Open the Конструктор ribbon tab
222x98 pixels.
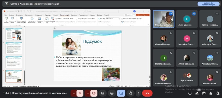[x=38, y=15]
